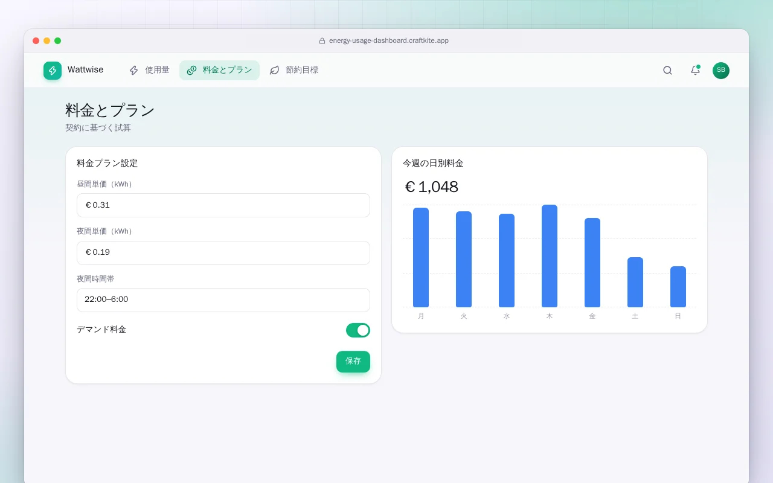The image size is (773, 483).
Task: Select the 月 bar in the chart
Action: point(421,257)
